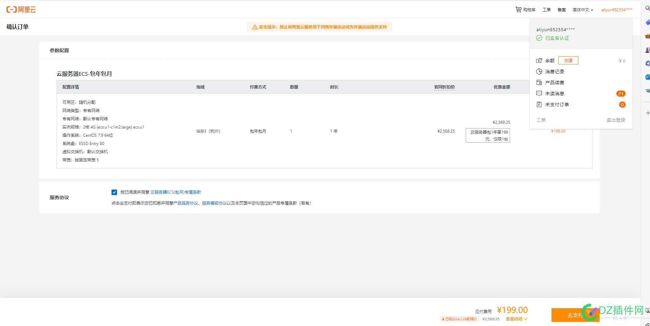Click the price drop arrow badge
650x326 pixels.
(443, 319)
